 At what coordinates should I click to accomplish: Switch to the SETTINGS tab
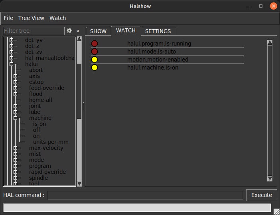click(158, 31)
